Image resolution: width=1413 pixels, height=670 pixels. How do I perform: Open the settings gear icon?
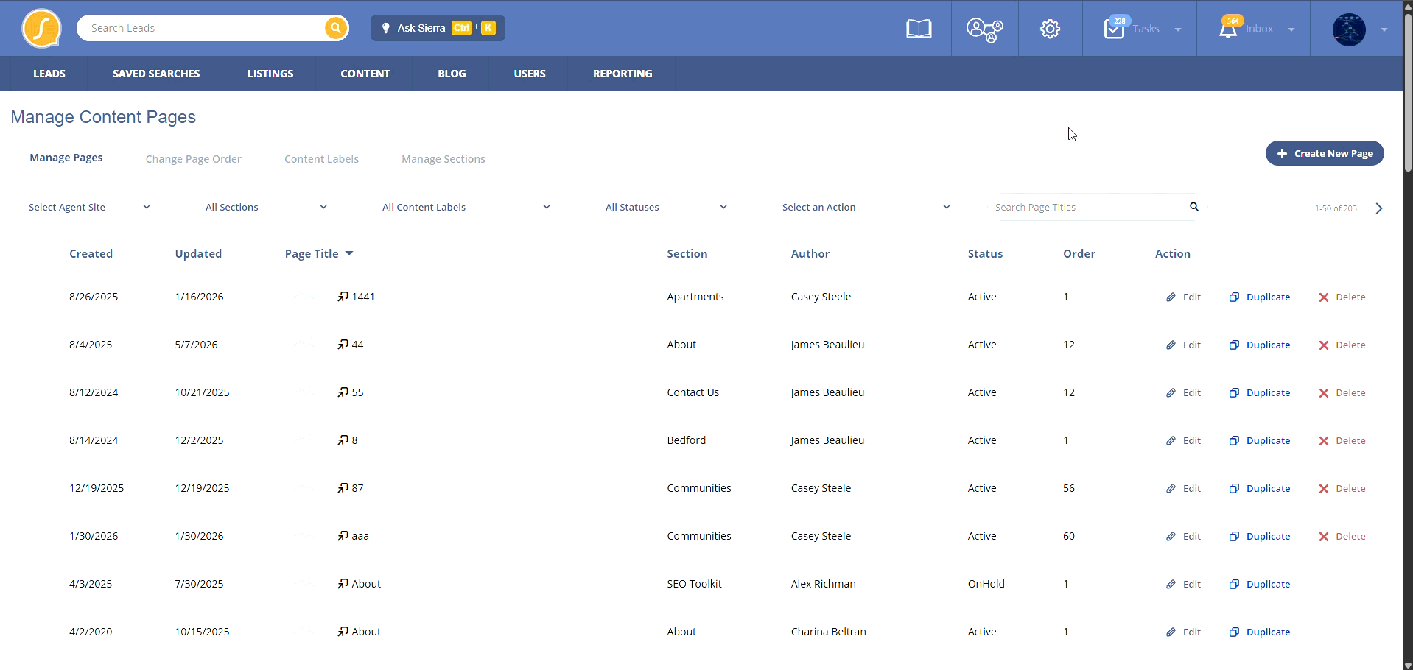(1050, 29)
